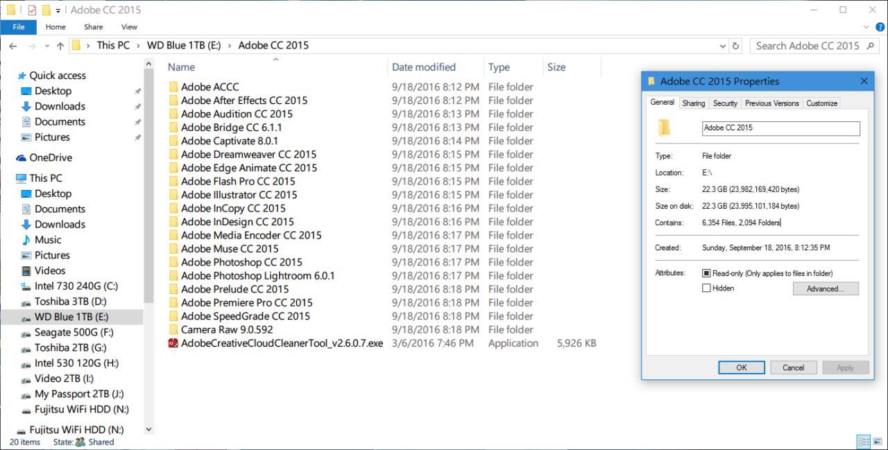Expand the chevron after This PC breadcrumb

(138, 46)
